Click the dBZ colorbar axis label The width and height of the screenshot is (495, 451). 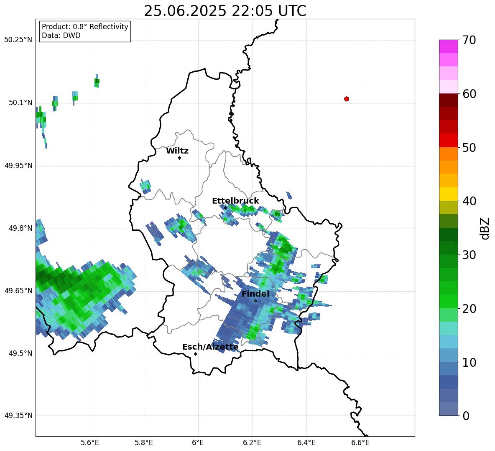point(485,228)
